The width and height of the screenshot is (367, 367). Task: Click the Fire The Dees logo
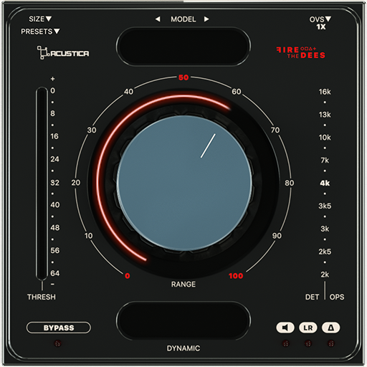point(301,52)
